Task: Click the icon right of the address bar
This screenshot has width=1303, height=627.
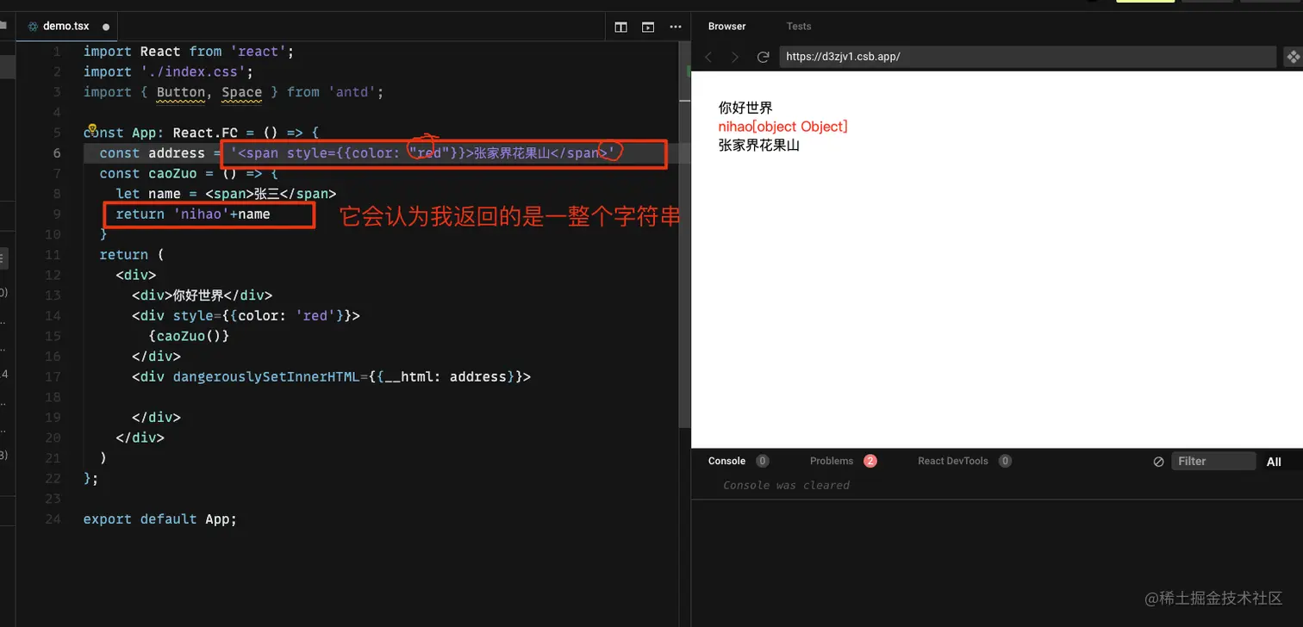Action: coord(1293,57)
